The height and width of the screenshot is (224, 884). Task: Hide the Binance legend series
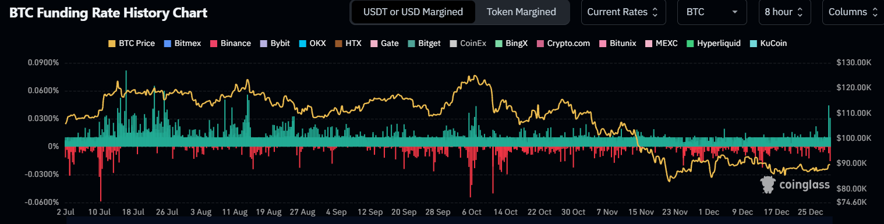[x=230, y=43]
